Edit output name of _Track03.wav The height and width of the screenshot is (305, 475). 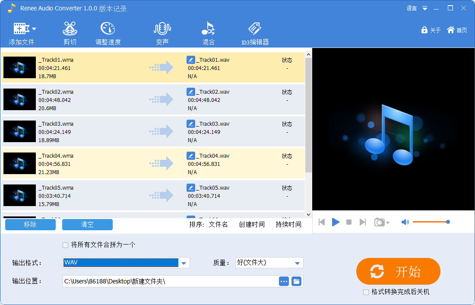[190, 124]
